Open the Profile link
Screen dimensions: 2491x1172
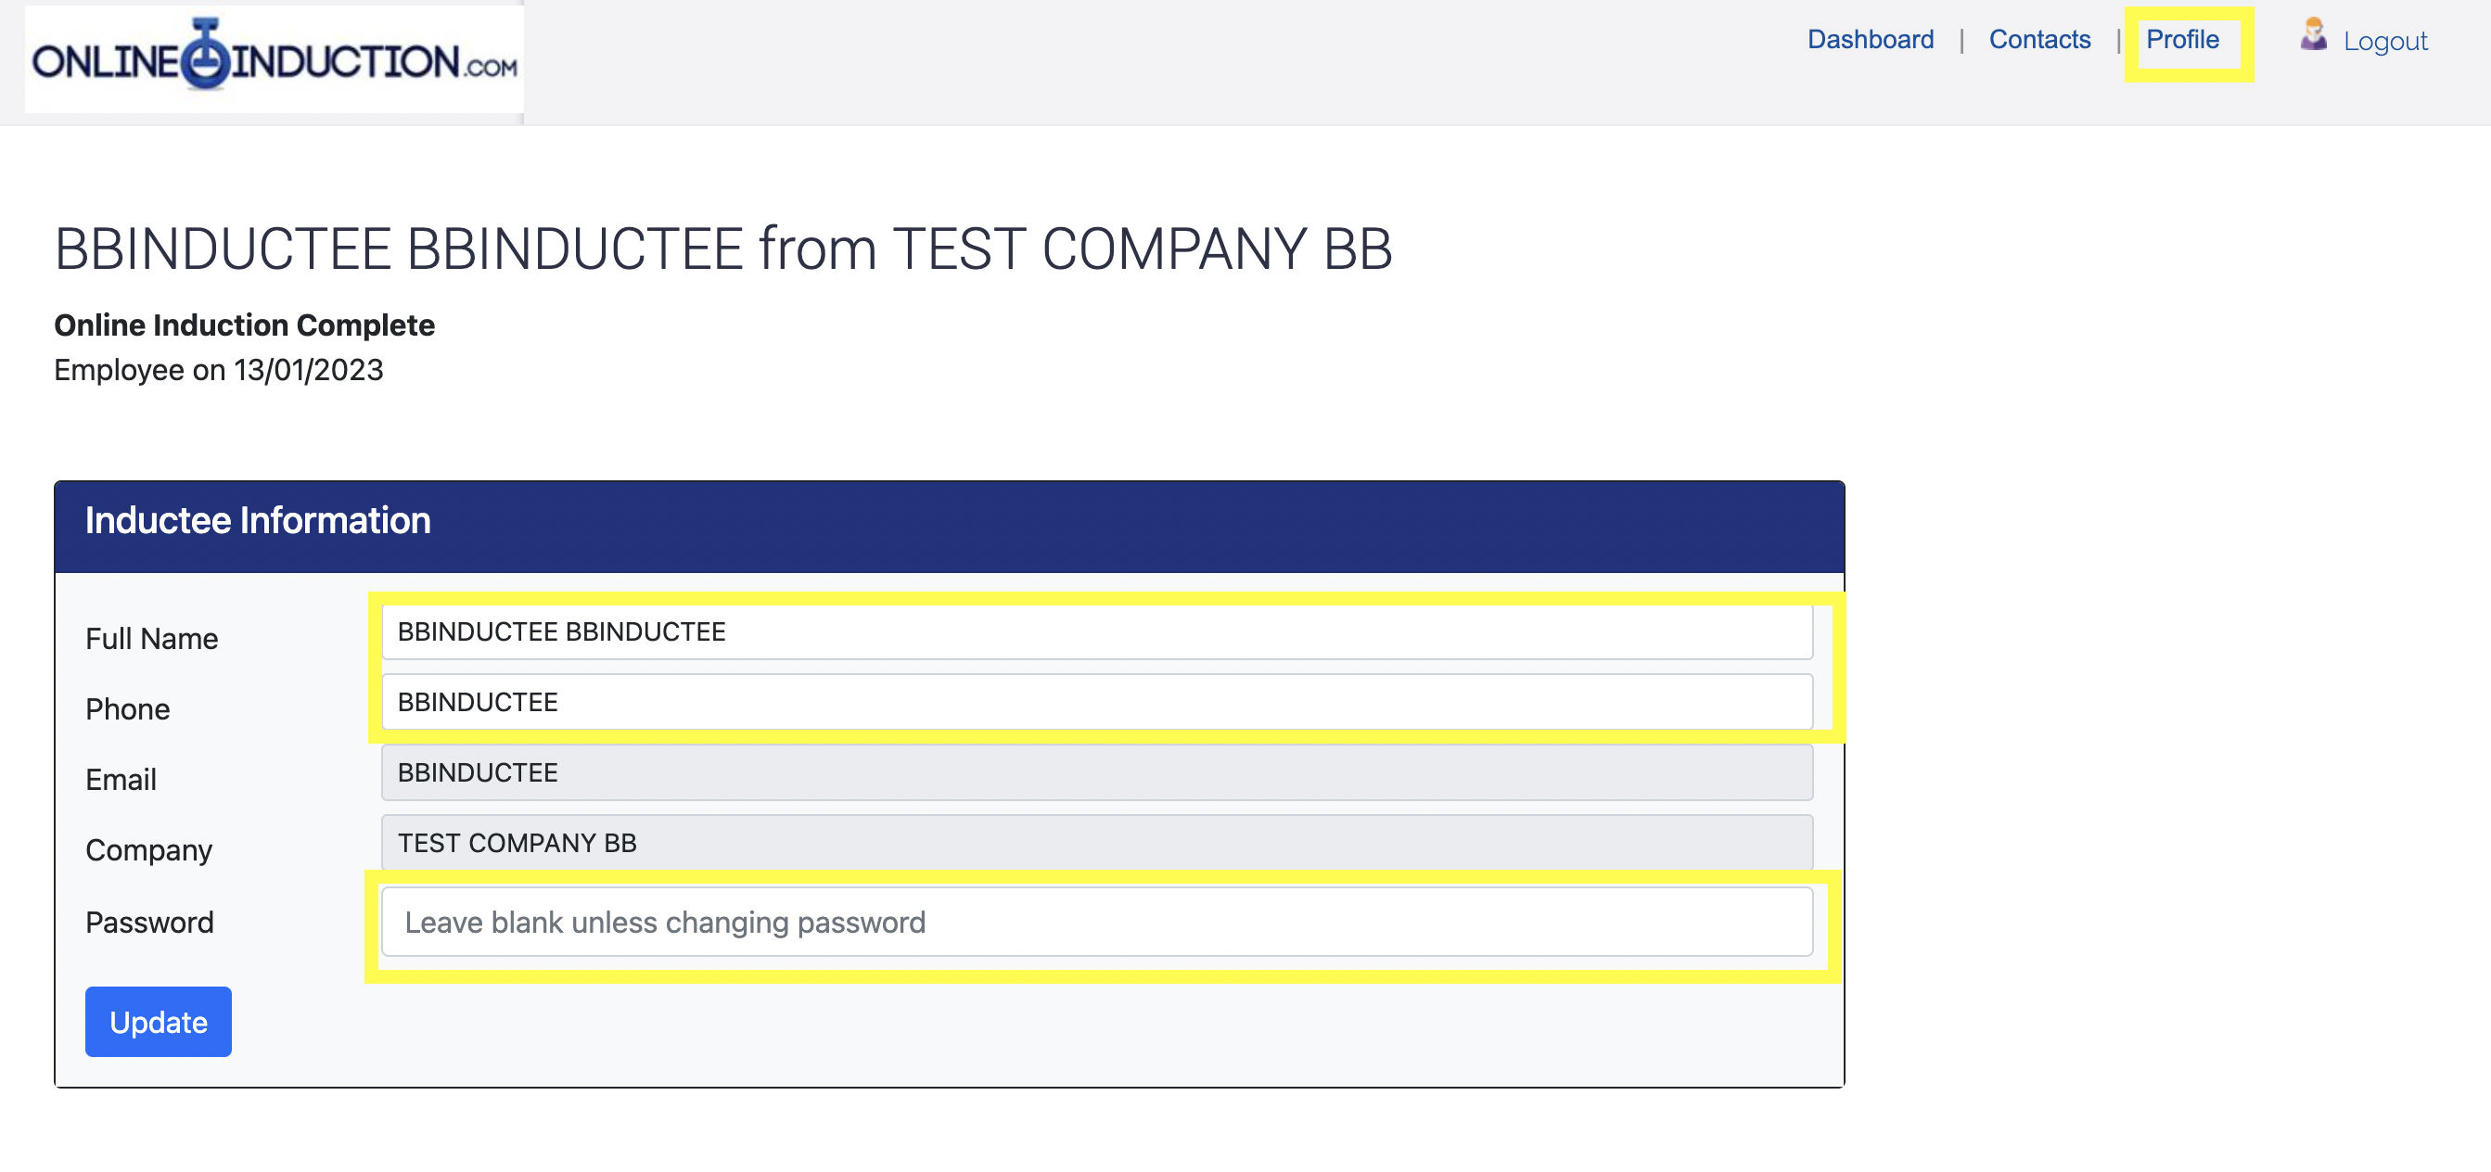click(x=2181, y=40)
